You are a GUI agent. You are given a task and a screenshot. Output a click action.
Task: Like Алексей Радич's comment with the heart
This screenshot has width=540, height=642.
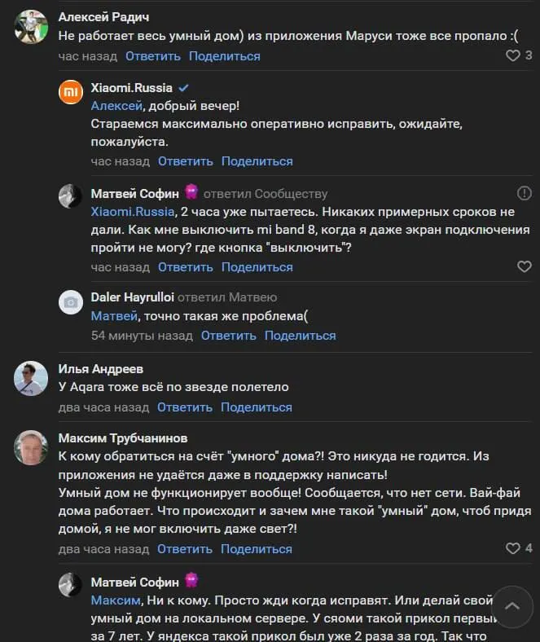tap(513, 56)
